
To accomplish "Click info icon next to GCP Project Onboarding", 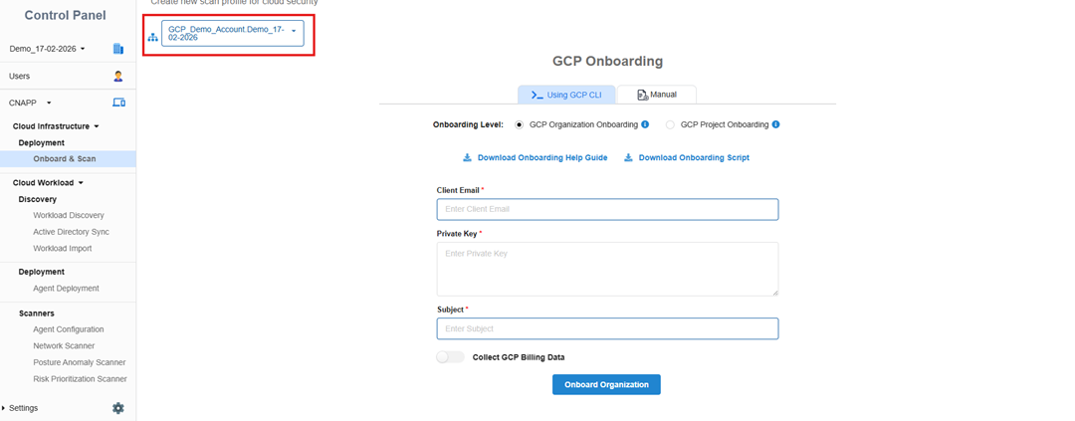I will [775, 124].
